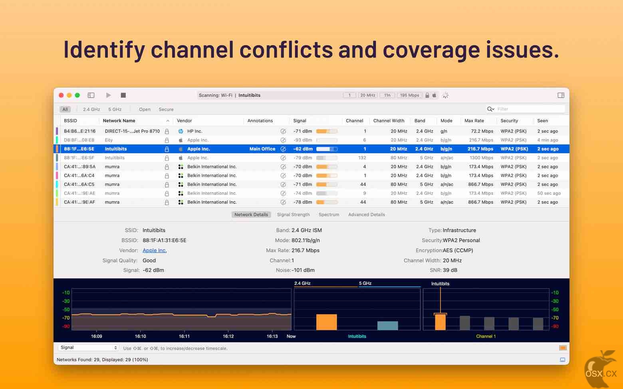Sort by Max Rate column header
This screenshot has height=389, width=623.
click(x=474, y=121)
